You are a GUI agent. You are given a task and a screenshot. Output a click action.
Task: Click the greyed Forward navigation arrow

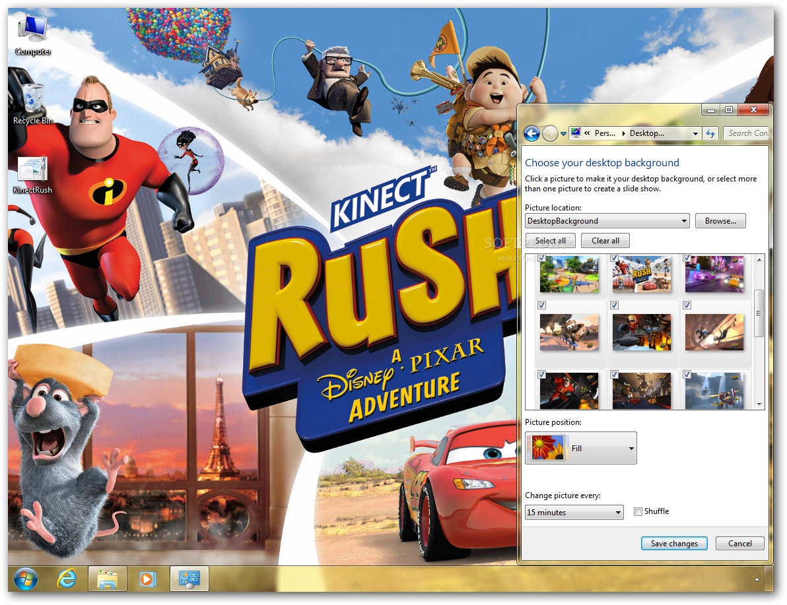[x=550, y=133]
